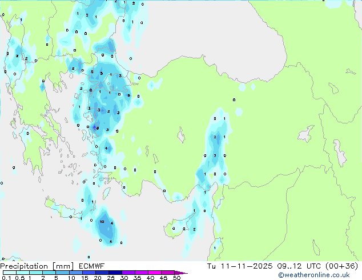362x280 pixels.
Task: Click the 20–25 mm legend color box
Action: click(x=102, y=273)
